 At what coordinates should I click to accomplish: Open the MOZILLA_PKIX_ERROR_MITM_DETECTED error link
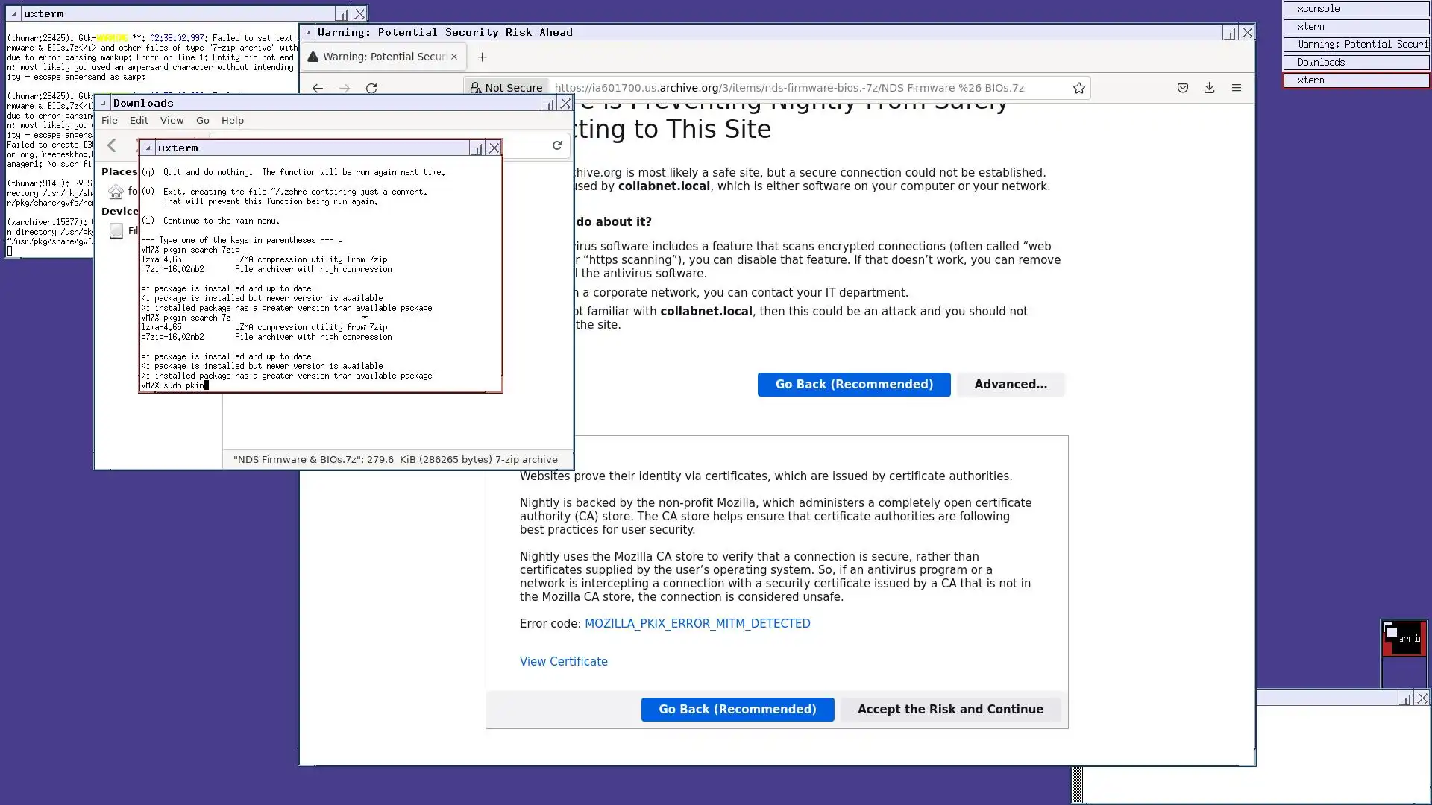[697, 624]
